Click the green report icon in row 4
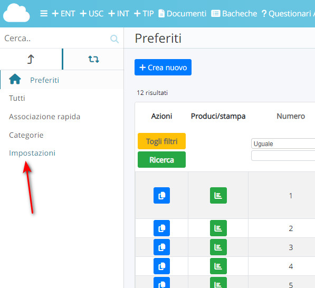Screen dimensions: 315x288 coord(218,266)
